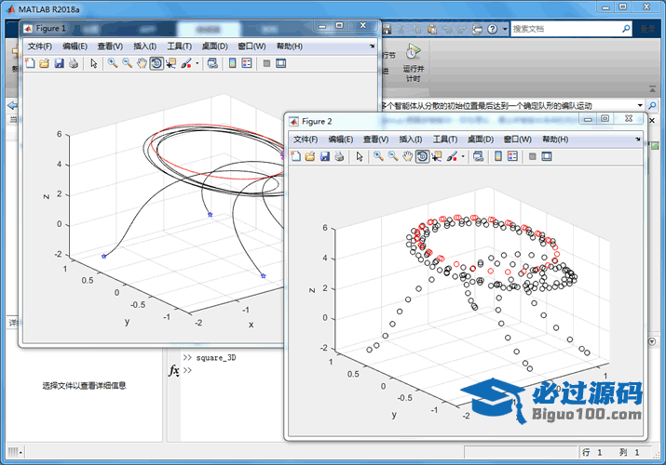
Task: Activate Zoom In tool in Figure 1
Action: click(x=113, y=63)
